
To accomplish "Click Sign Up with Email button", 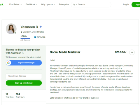I will coord(24,83).
